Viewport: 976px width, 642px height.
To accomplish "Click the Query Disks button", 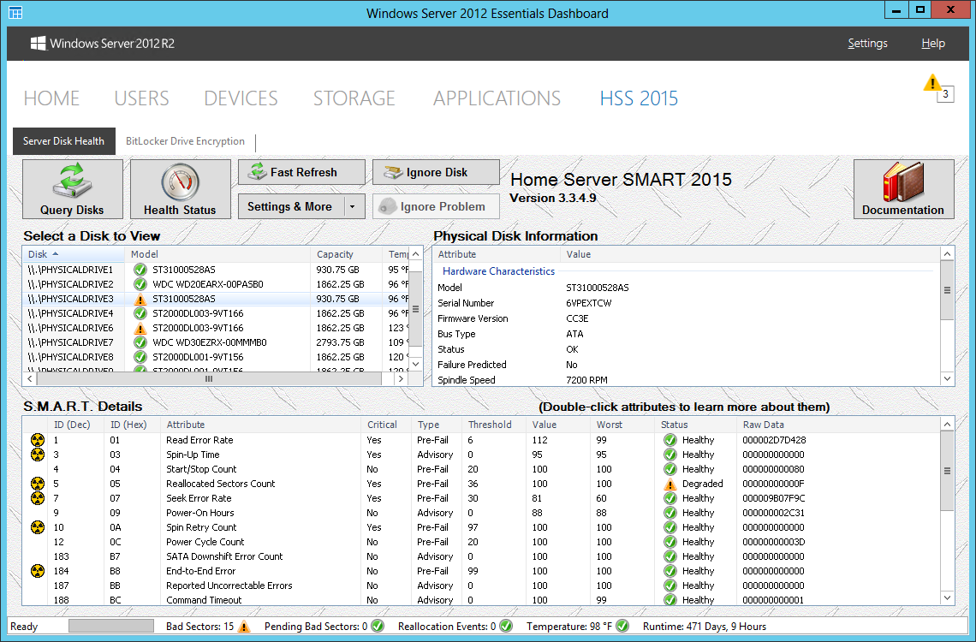I will pyautogui.click(x=72, y=189).
